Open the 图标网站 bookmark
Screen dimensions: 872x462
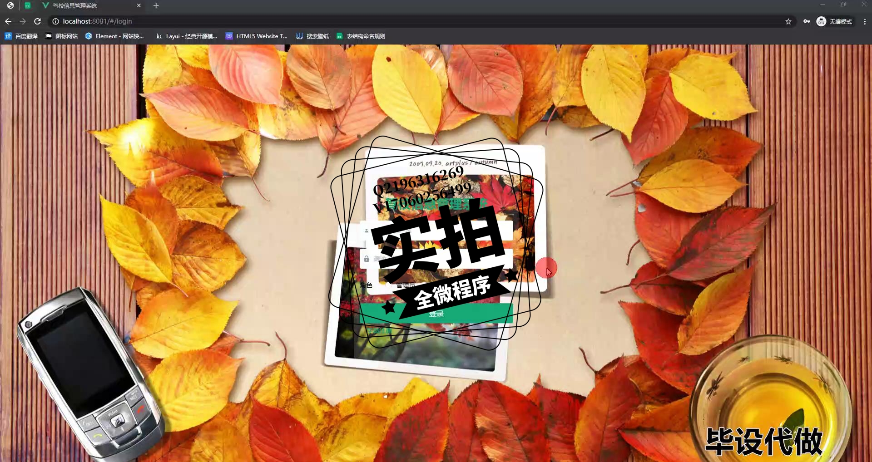(x=62, y=36)
